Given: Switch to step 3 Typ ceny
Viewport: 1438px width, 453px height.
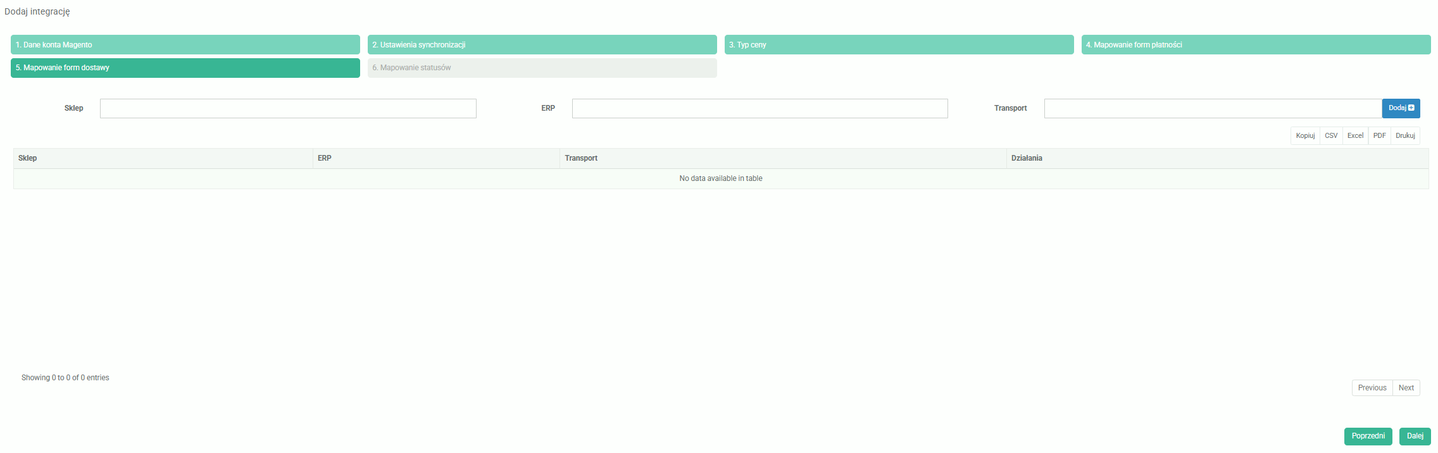Looking at the screenshot, I should point(899,45).
